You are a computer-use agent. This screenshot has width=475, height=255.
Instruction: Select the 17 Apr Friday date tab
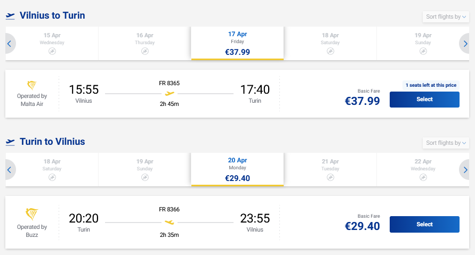237,43
